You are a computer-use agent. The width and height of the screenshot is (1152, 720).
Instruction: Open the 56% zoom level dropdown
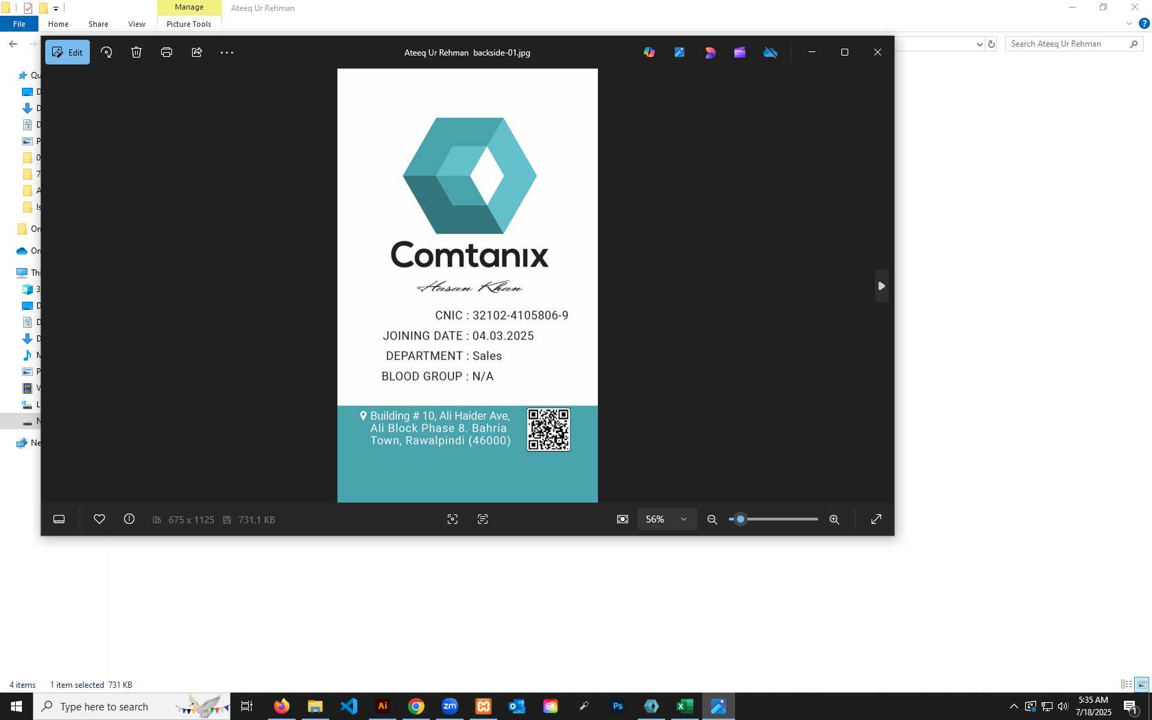click(x=667, y=519)
